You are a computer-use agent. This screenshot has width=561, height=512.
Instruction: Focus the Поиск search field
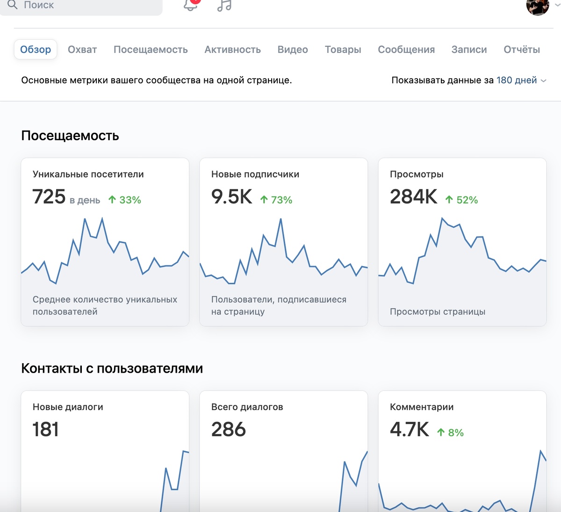pyautogui.click(x=81, y=6)
